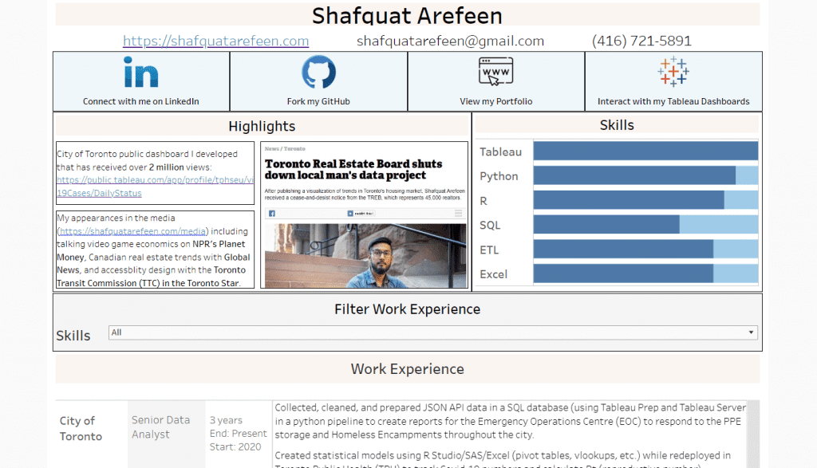This screenshot has width=817, height=468.
Task: Click "Fork my GitHub" label
Action: [318, 101]
